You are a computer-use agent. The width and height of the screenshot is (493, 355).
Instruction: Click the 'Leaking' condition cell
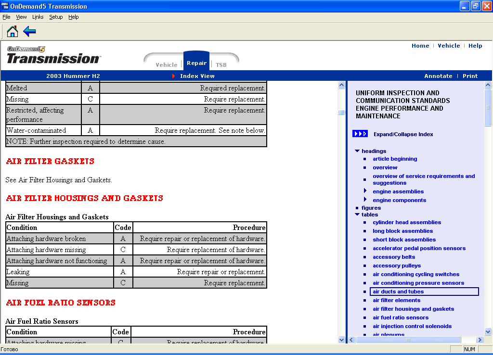(x=60, y=272)
